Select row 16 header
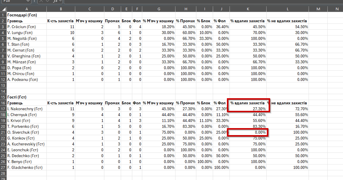Image resolution: width=343 pixels, height=180 pixels. [x=3, y=103]
